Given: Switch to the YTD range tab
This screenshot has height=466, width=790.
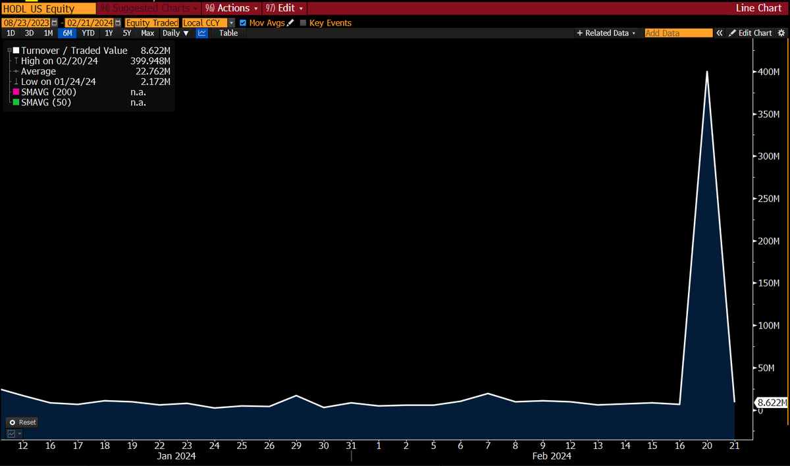Looking at the screenshot, I should point(88,33).
